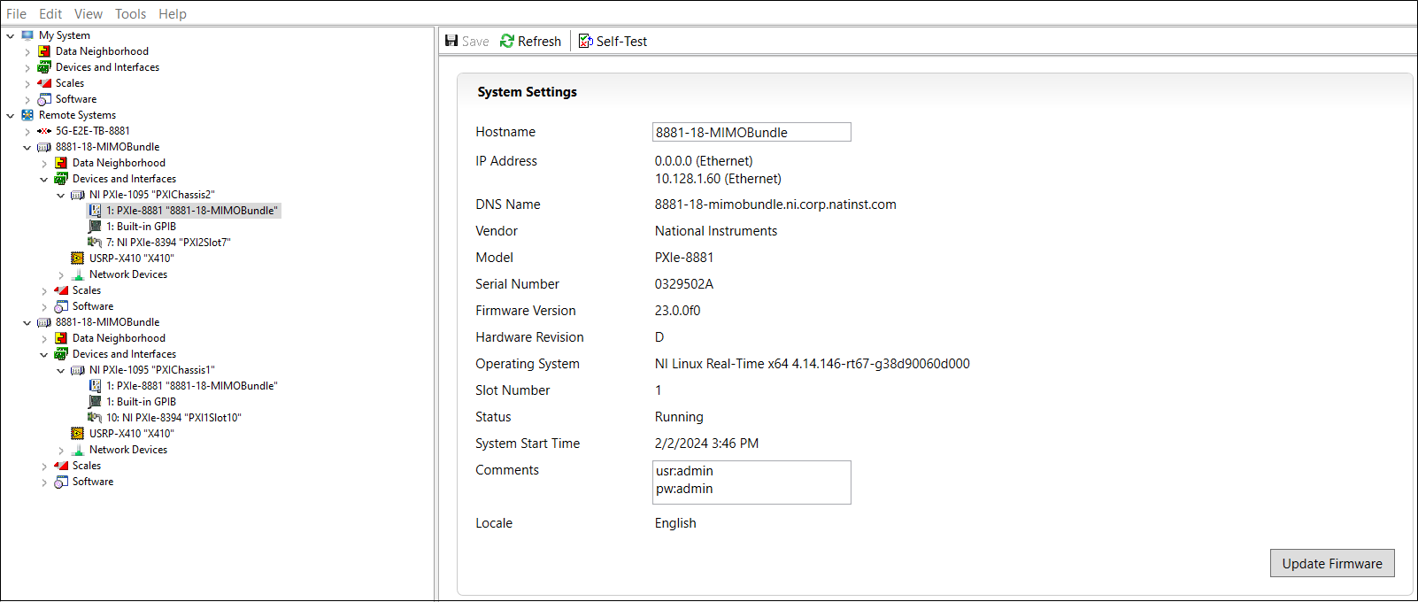Collapse the Remote Systems node

[11, 116]
